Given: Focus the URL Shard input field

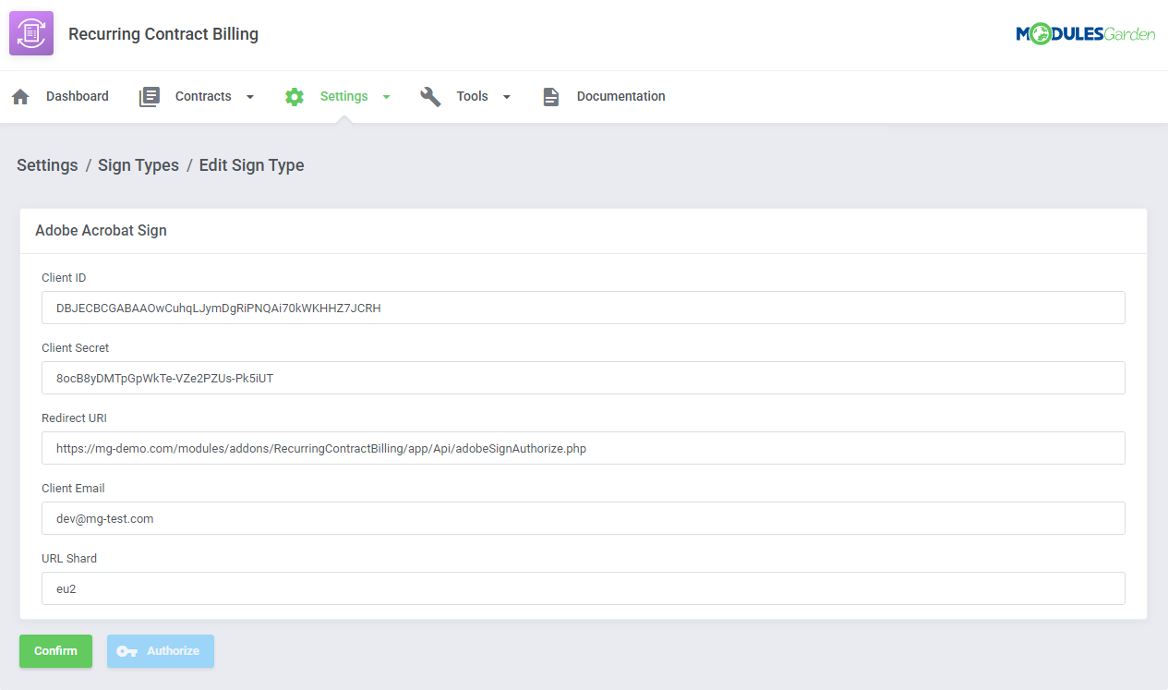Looking at the screenshot, I should click(584, 588).
